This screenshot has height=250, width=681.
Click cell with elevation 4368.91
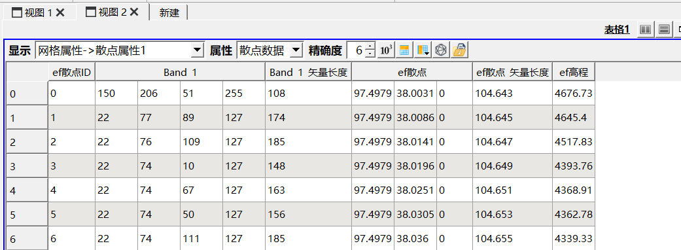[574, 190]
